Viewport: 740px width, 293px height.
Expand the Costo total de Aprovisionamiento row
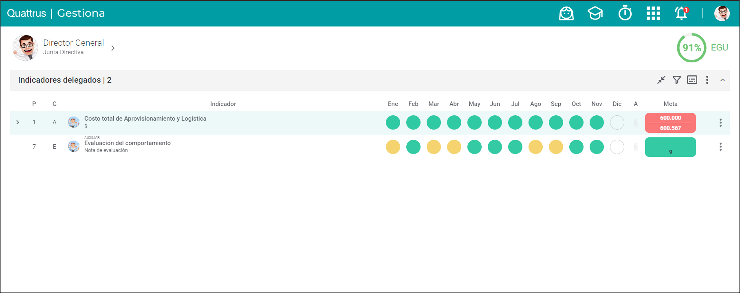[x=18, y=122]
